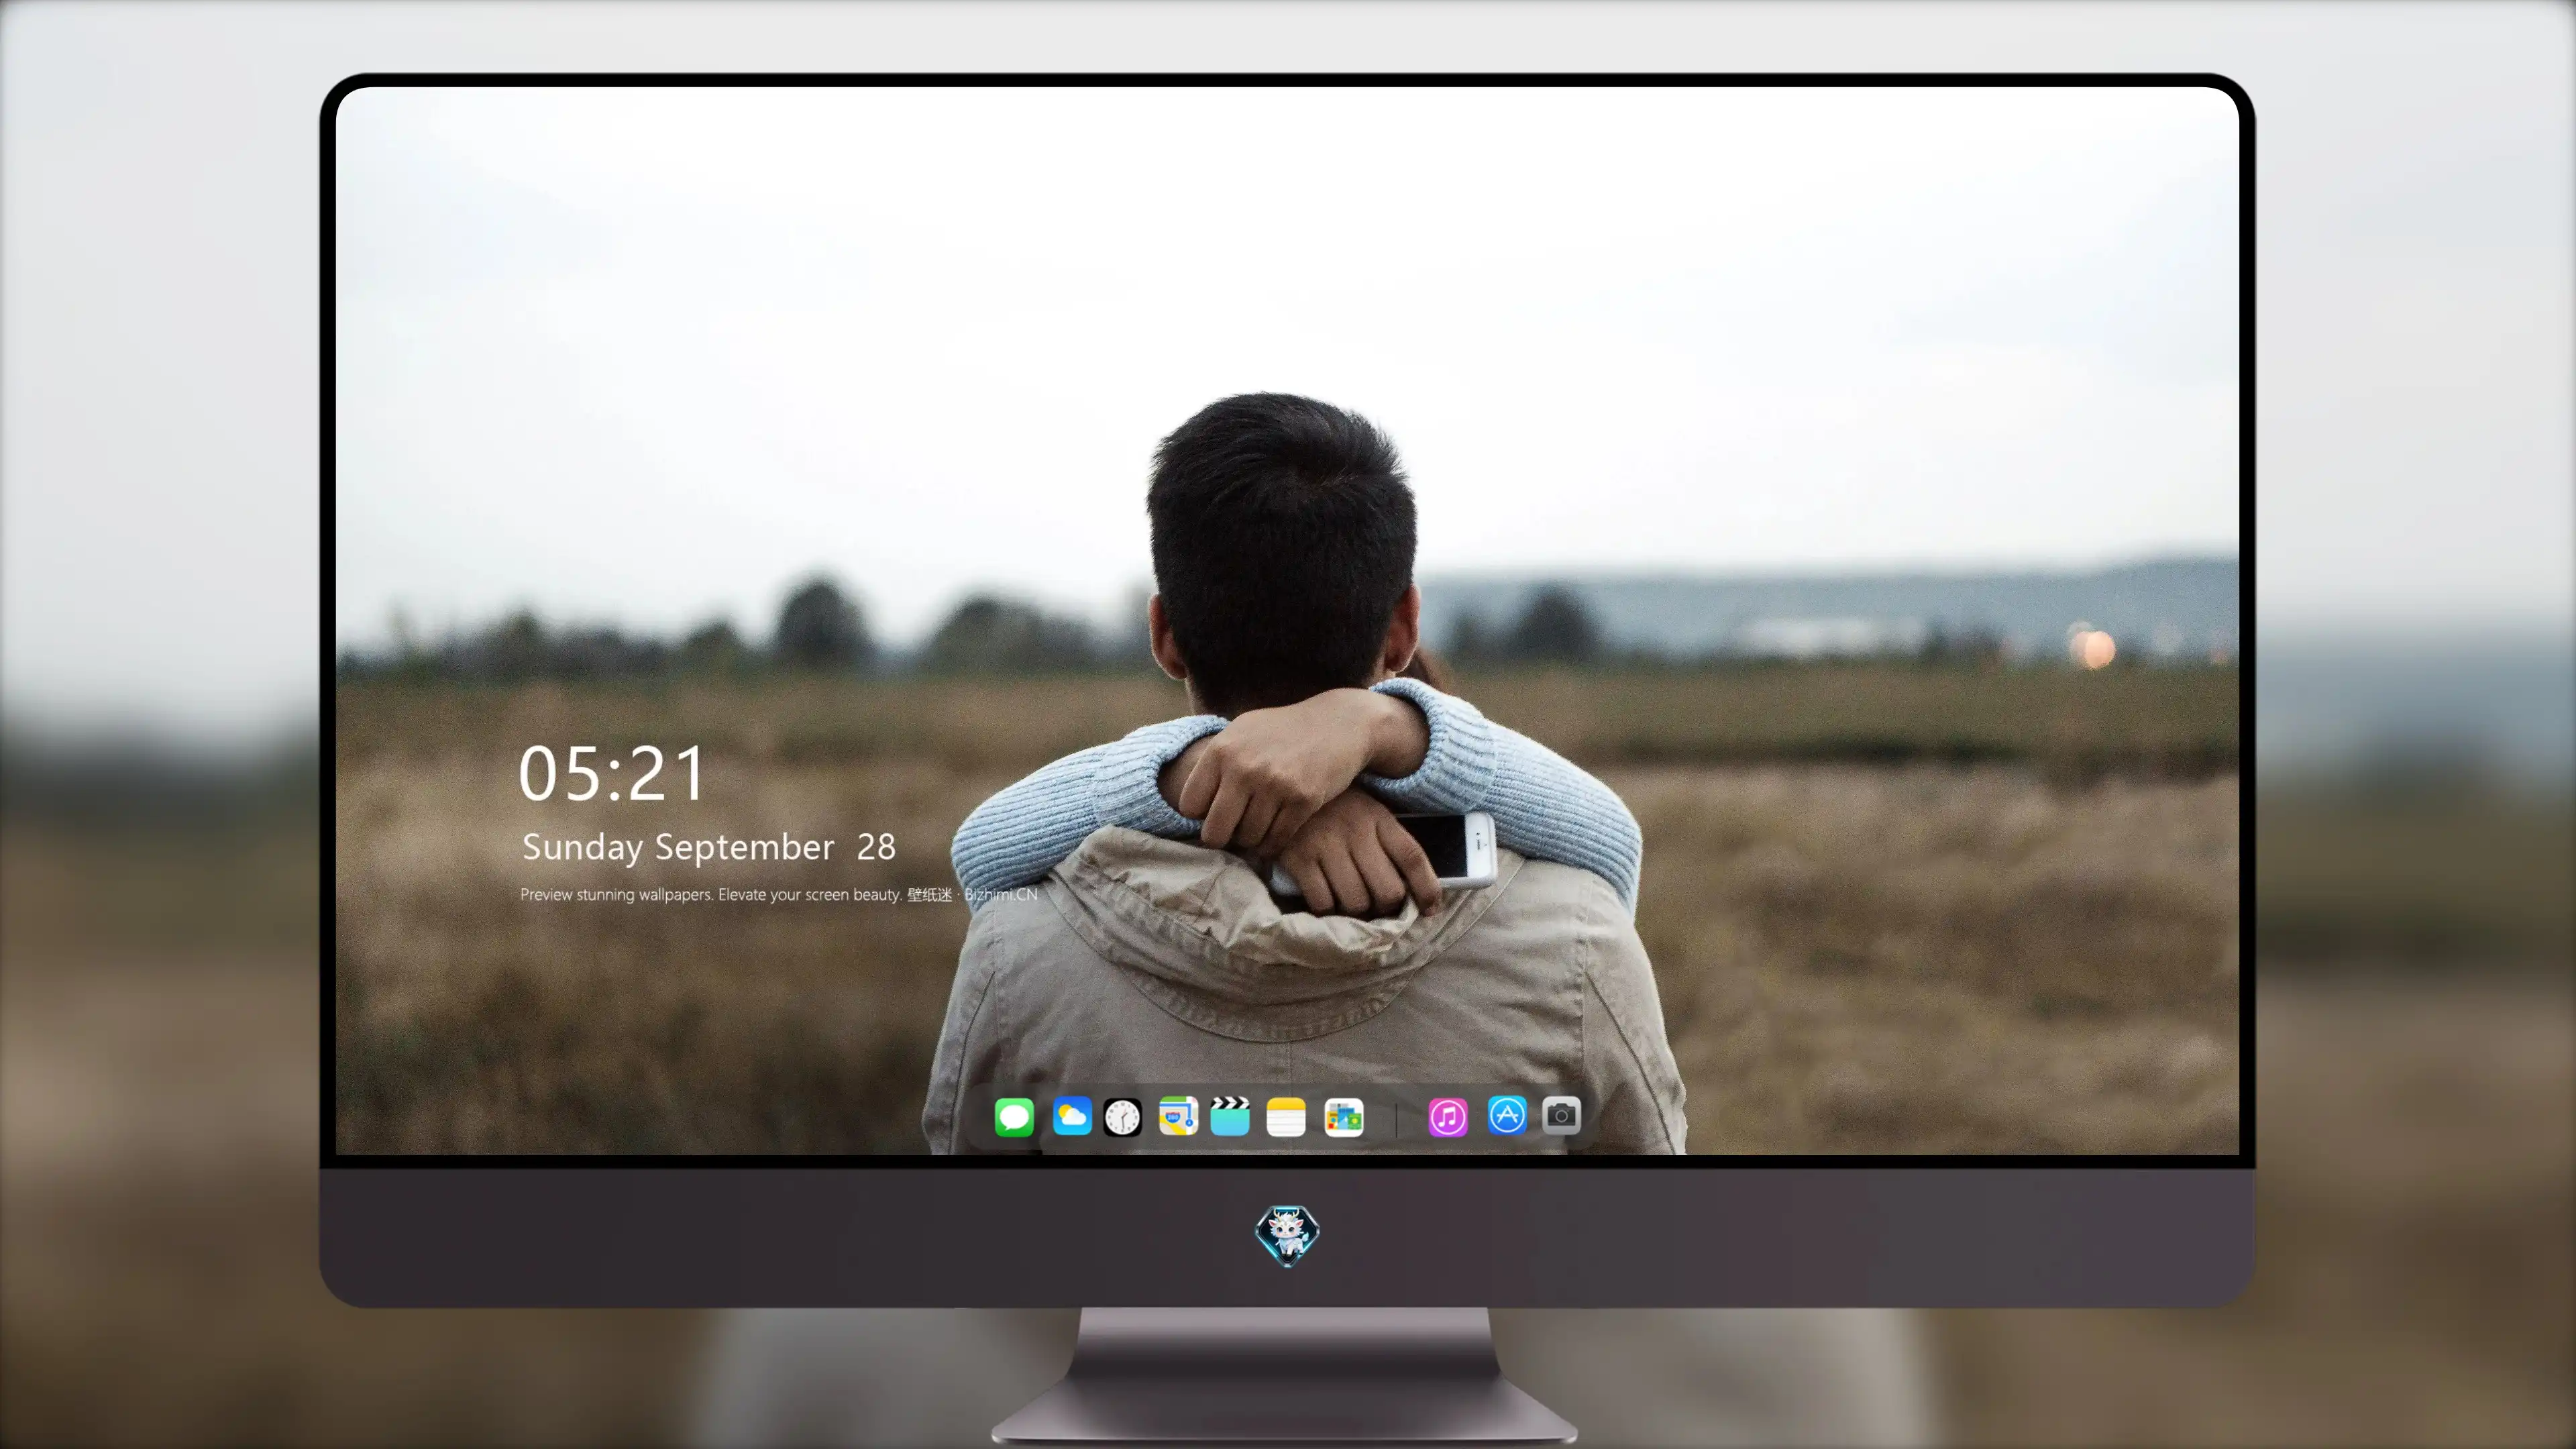Open the blue App Store icon
This screenshot has width=2576, height=1449.
coord(1507,1115)
